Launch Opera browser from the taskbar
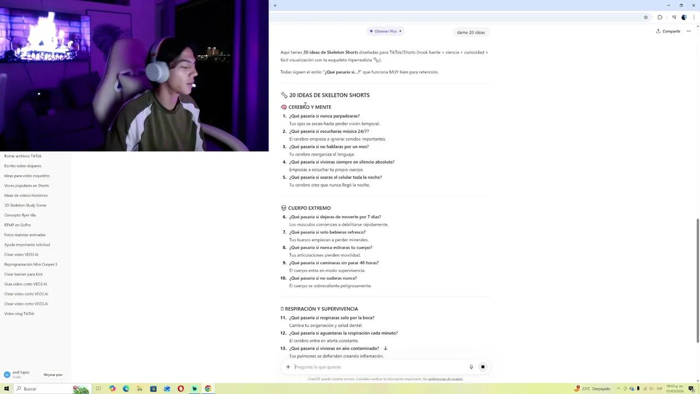This screenshot has height=394, width=700. [180, 389]
